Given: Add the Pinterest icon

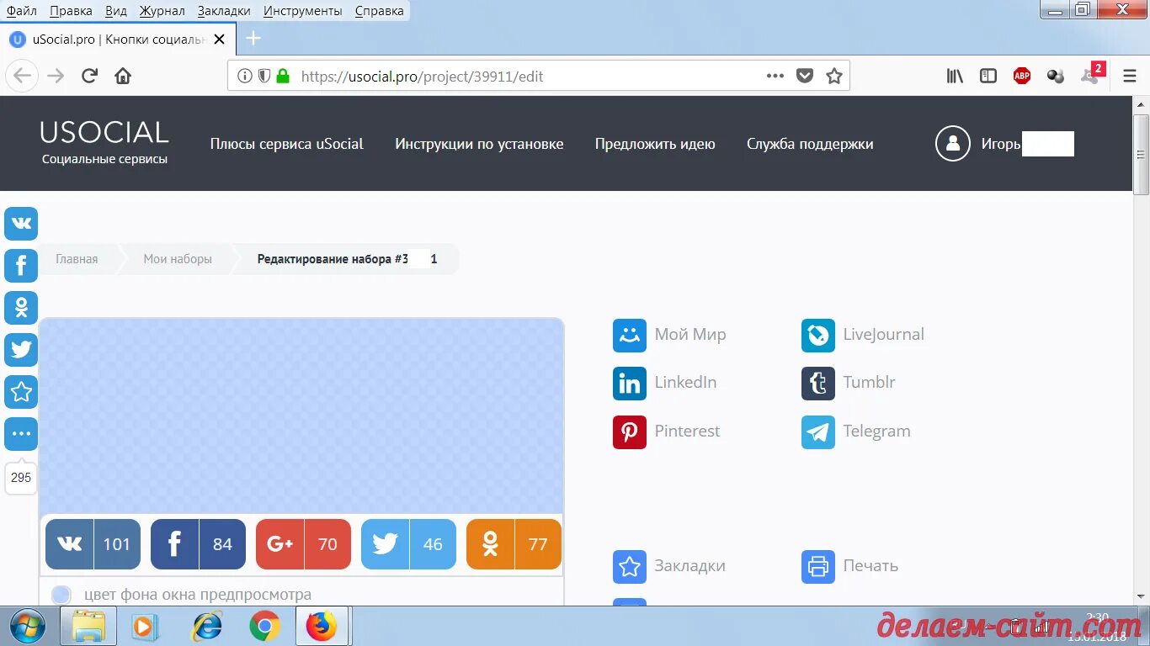Looking at the screenshot, I should (630, 432).
